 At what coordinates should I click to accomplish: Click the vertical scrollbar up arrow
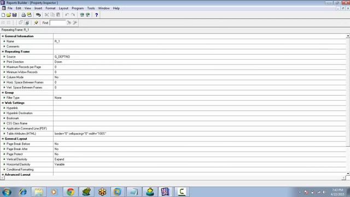(348, 36)
